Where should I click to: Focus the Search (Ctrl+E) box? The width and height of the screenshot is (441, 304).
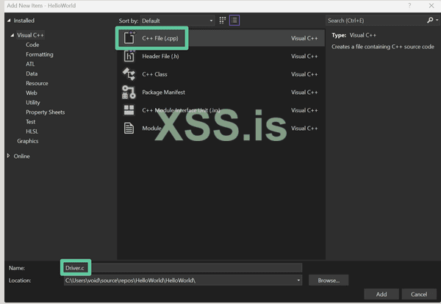(x=376, y=21)
